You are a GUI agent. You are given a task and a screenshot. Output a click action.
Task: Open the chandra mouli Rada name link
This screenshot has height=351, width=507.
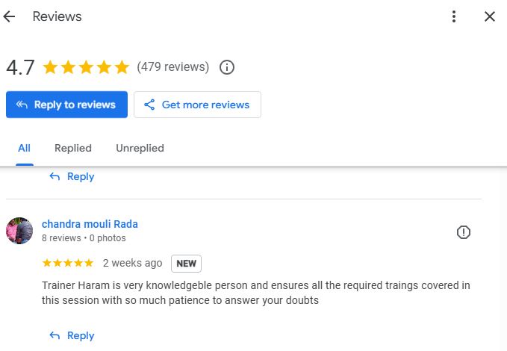coord(90,224)
